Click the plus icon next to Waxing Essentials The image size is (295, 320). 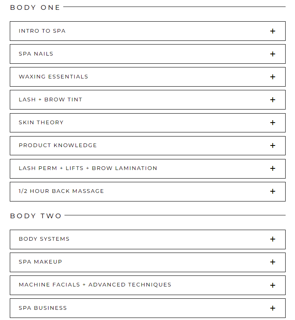(x=273, y=77)
